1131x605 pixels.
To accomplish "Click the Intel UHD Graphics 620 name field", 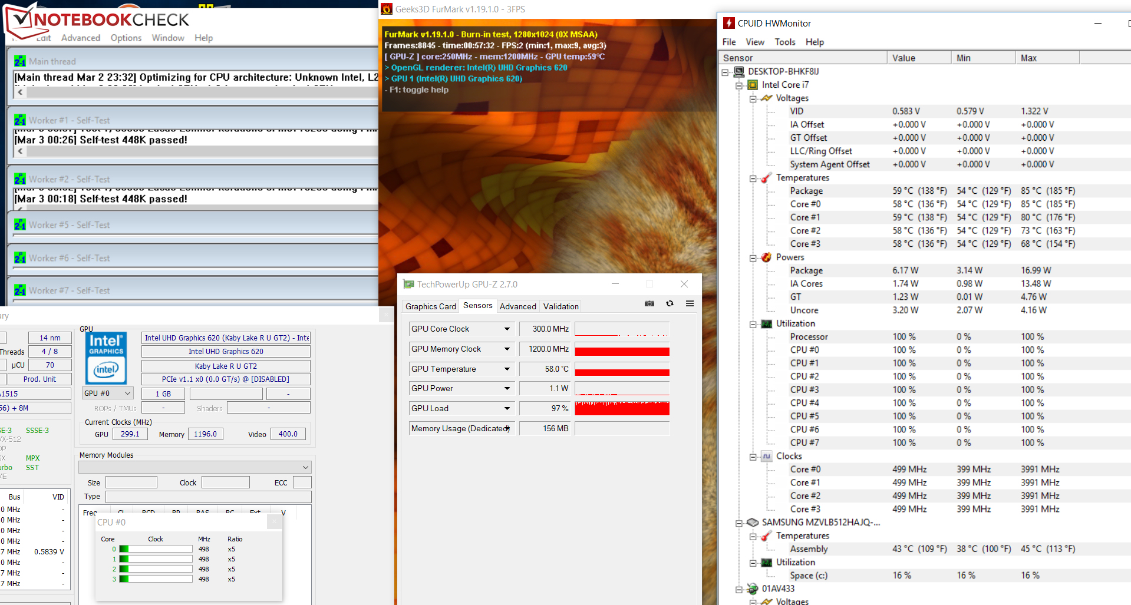I will [226, 351].
